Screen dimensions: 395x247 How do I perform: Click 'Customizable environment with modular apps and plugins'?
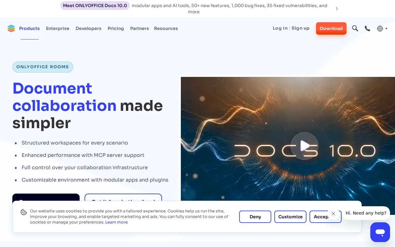click(95, 180)
